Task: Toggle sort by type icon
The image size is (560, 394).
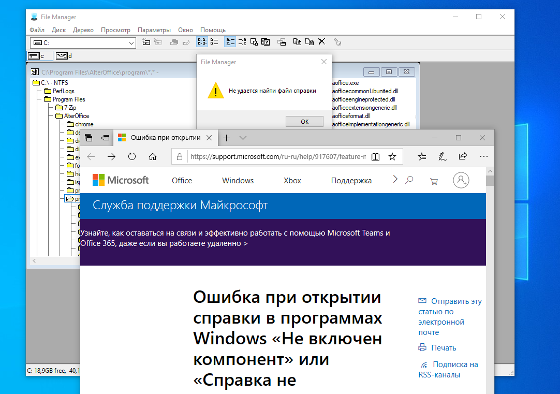Action: (242, 42)
